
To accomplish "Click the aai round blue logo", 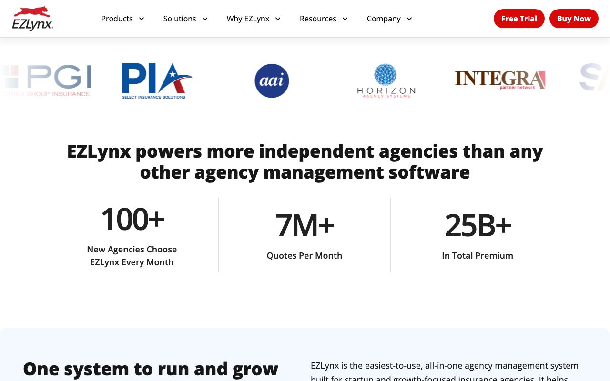I will 272,81.
